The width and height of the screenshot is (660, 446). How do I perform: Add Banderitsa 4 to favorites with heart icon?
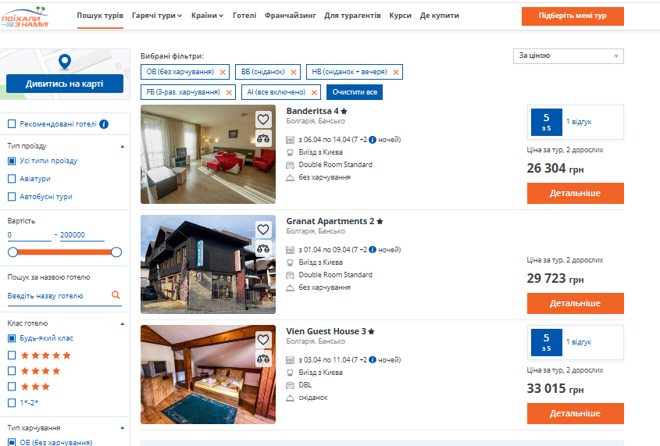tap(263, 120)
